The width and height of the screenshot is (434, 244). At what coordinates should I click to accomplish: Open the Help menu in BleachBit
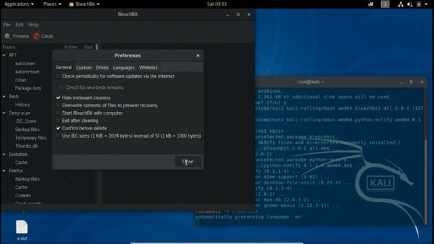pyautogui.click(x=33, y=24)
